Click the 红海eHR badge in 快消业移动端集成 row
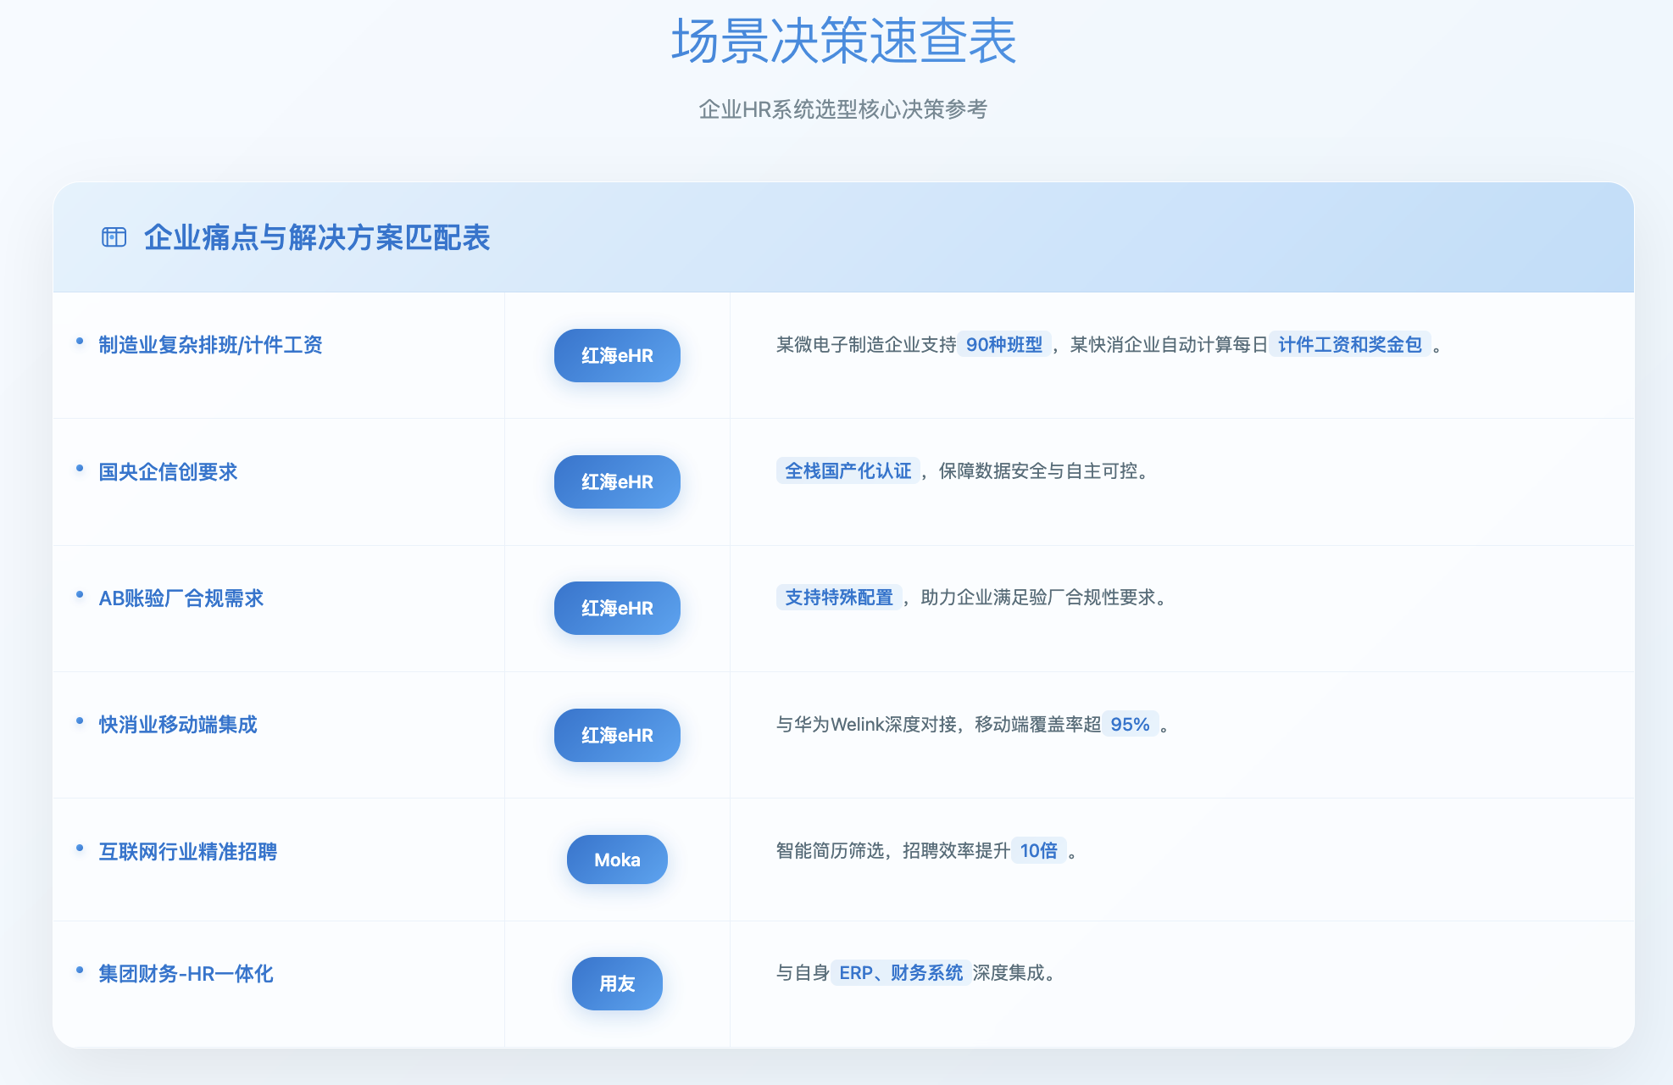 617,735
